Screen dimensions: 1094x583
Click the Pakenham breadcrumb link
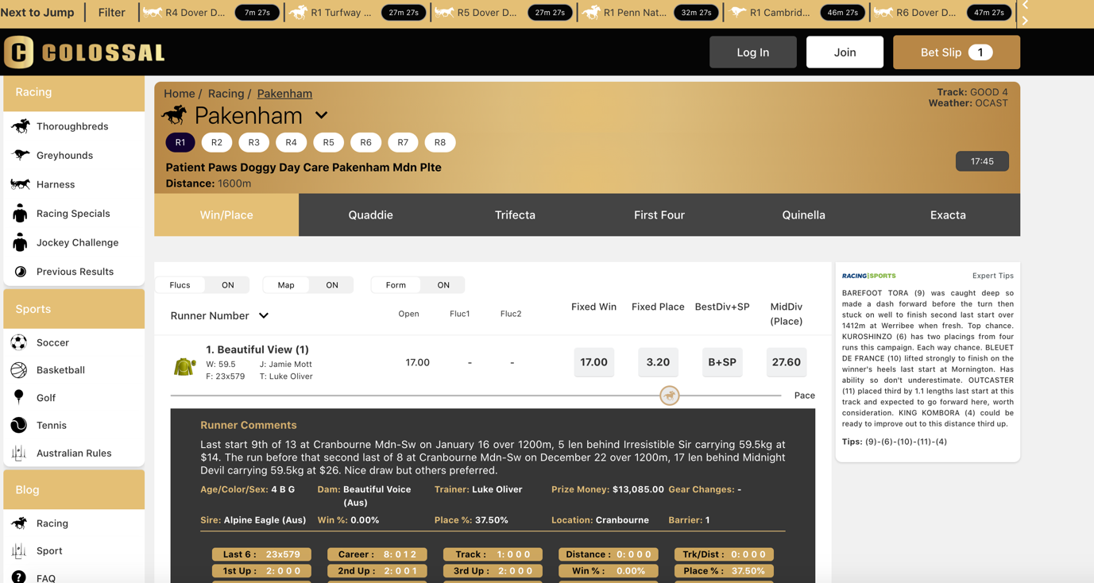[x=284, y=94]
